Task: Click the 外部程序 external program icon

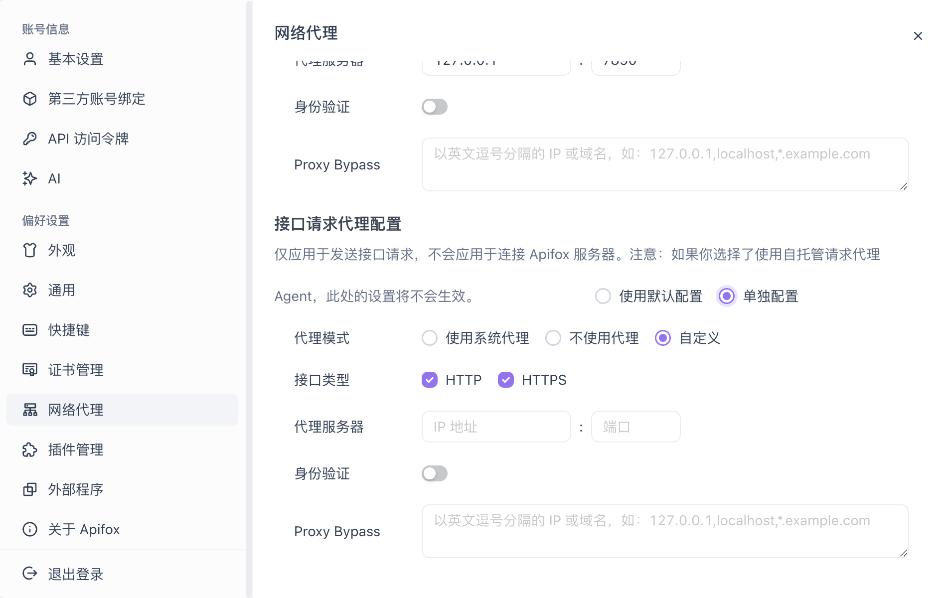Action: [x=30, y=489]
